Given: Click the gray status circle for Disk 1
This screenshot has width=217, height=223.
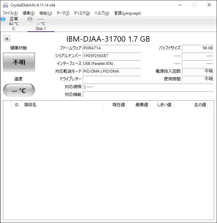Looking at the screenshot, I should (x=30, y=19).
